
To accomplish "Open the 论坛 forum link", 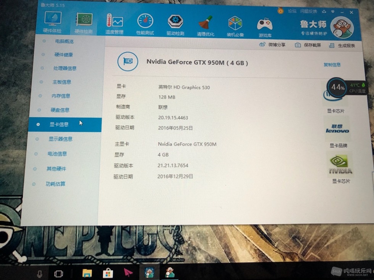I will click(x=292, y=11).
